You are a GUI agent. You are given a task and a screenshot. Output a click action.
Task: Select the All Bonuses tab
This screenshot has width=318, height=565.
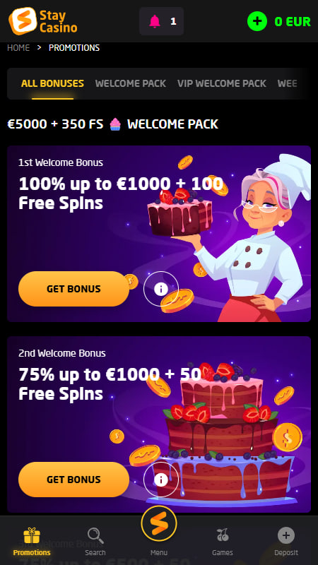click(x=52, y=83)
